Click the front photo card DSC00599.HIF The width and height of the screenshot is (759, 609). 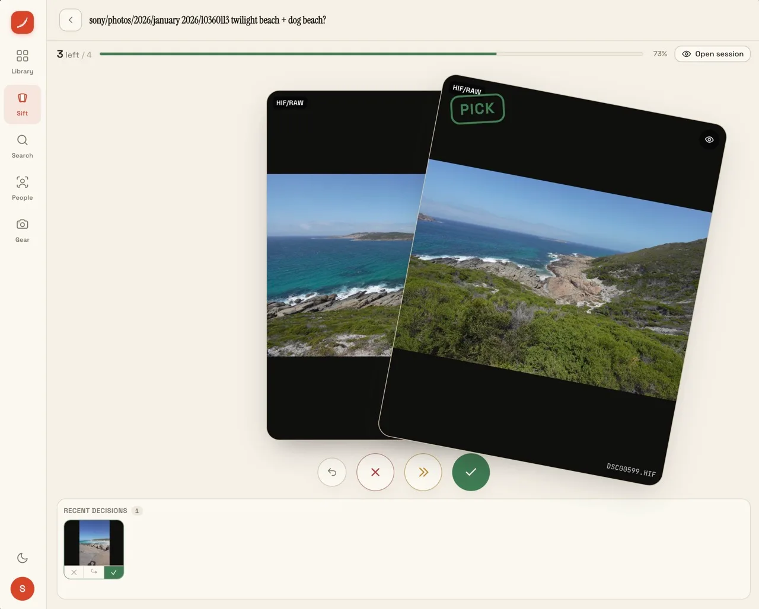click(x=552, y=280)
